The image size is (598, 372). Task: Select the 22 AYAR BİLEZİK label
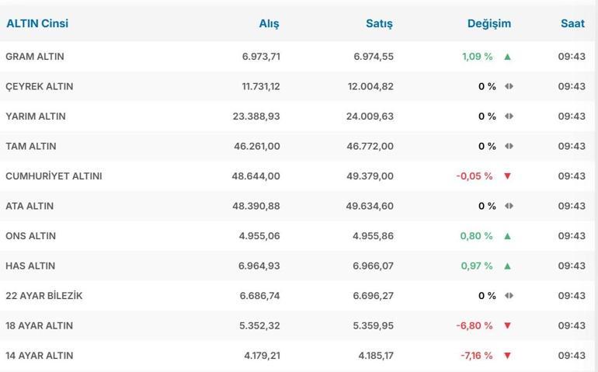[43, 296]
